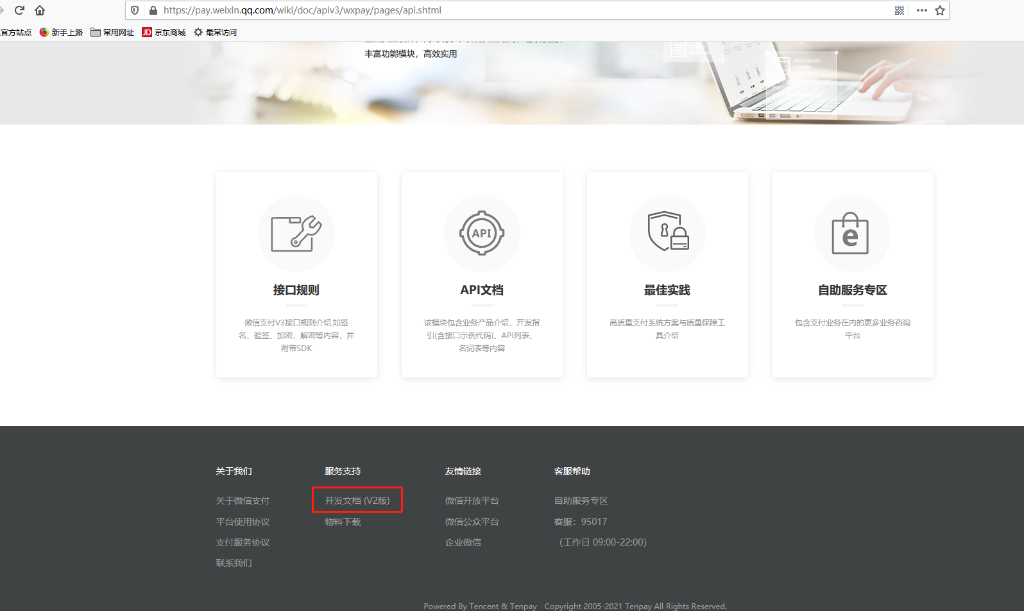The height and width of the screenshot is (611, 1024).
Task: Open the 京东商城 JD bookmark
Action: (164, 32)
